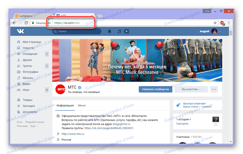
Task: Open Сообщения in the sidebar
Action: (30, 54)
